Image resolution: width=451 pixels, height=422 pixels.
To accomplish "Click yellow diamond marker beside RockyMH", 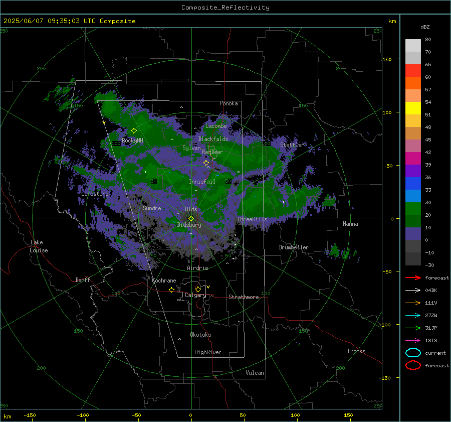I will click(x=134, y=131).
